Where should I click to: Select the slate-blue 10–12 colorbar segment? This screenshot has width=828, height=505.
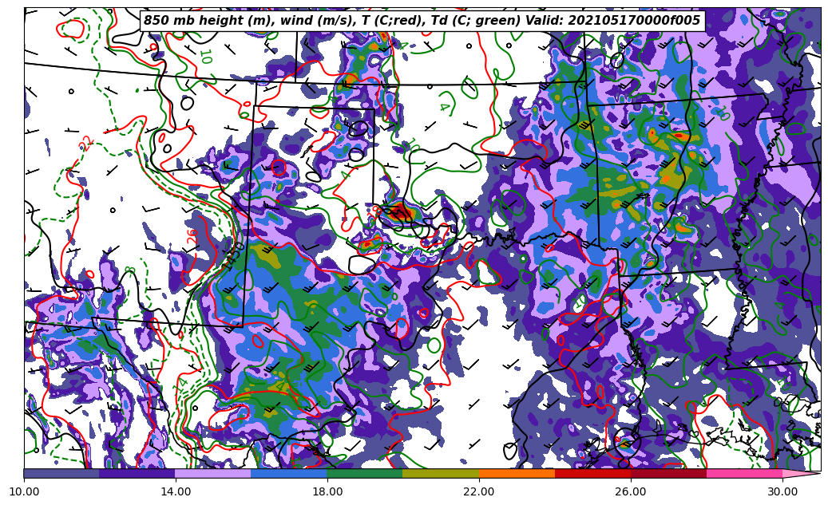pyautogui.click(x=61, y=473)
